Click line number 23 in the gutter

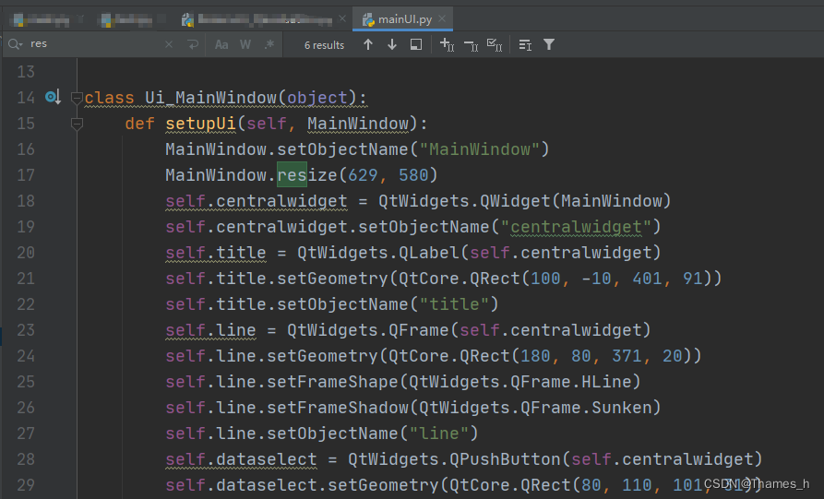[26, 330]
